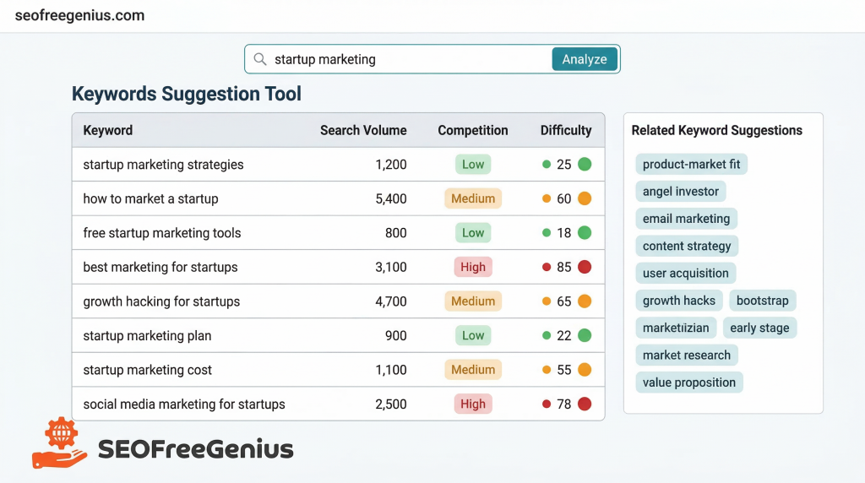Sort by Search Volume column header
865x483 pixels.
click(363, 131)
